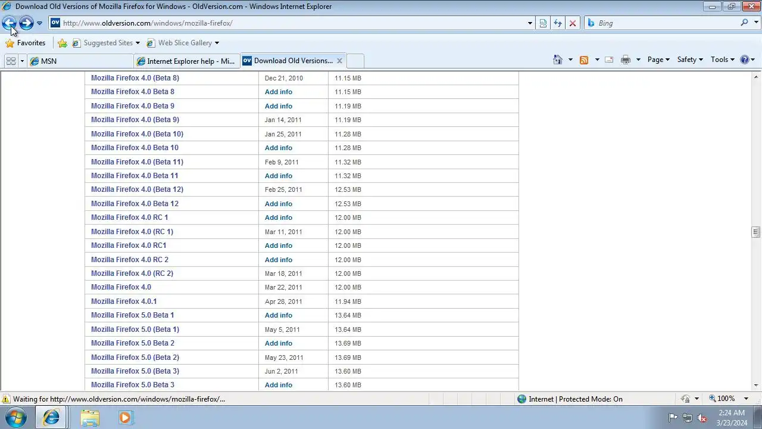Close the Download Old Versions tab
This screenshot has width=762, height=429.
pyautogui.click(x=339, y=61)
